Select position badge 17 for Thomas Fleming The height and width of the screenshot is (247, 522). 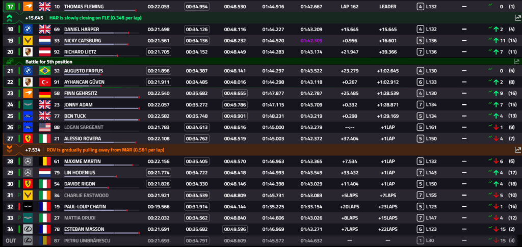(10, 6)
